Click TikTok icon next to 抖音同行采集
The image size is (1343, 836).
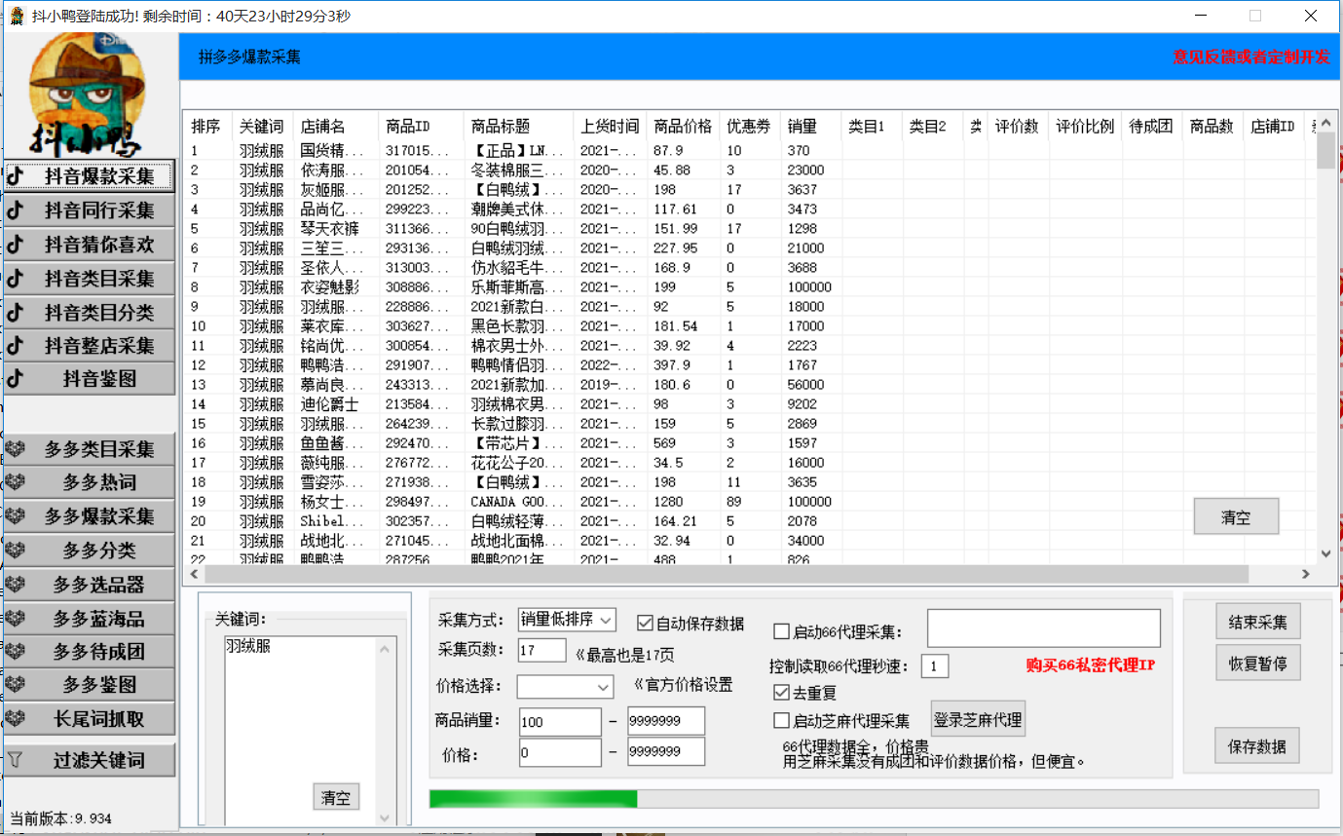tap(16, 210)
